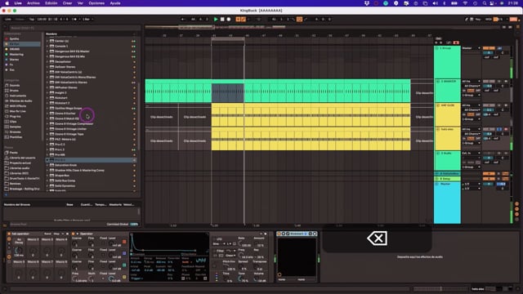Screen dimensions: 523x294
Task: Toggle the Operator device activator
Action: 74,234
